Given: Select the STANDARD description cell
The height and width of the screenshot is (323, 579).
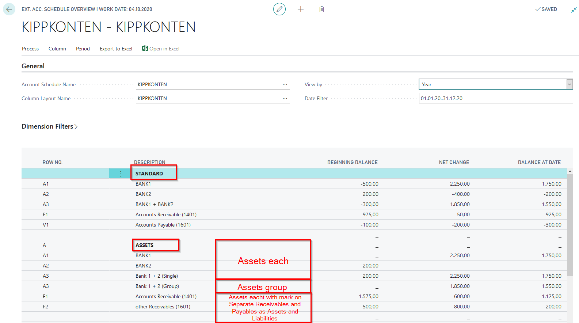Looking at the screenshot, I should pos(149,174).
